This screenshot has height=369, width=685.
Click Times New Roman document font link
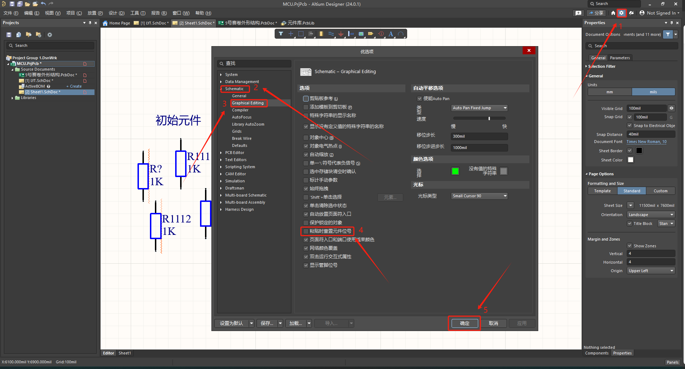pyautogui.click(x=646, y=142)
